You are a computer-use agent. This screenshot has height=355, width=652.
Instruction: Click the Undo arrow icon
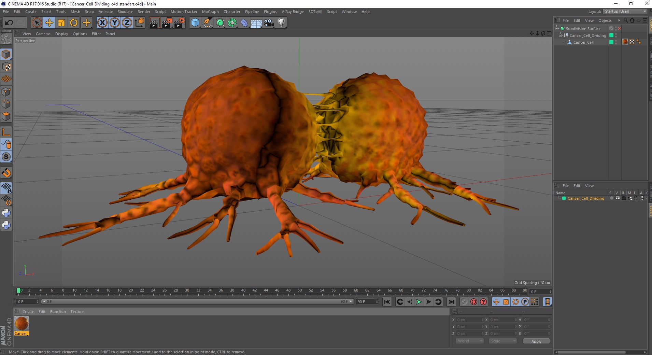click(9, 23)
